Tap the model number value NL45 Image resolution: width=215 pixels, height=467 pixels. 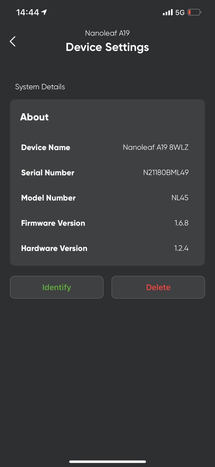tap(180, 198)
